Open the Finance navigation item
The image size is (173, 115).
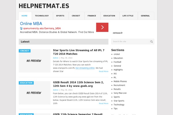[x=92, y=16]
